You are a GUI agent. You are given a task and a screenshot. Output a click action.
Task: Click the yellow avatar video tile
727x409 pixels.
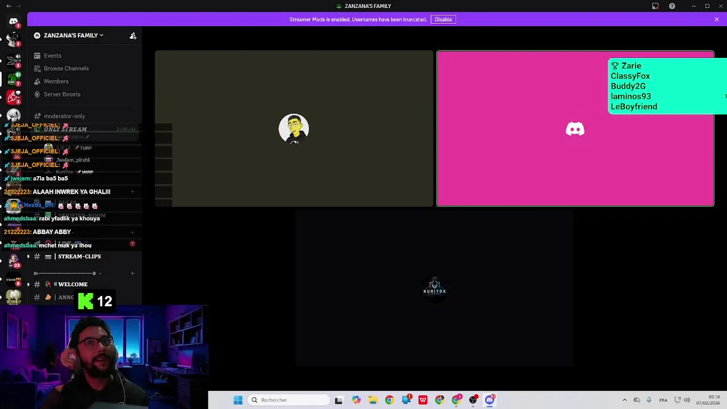coord(294,128)
